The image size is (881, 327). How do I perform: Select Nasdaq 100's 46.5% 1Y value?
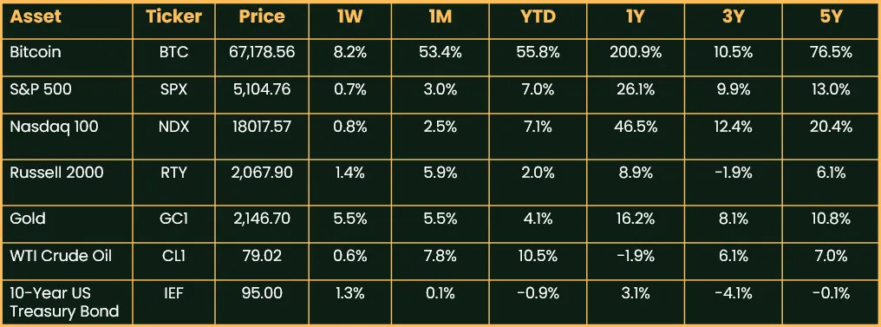pyautogui.click(x=636, y=127)
